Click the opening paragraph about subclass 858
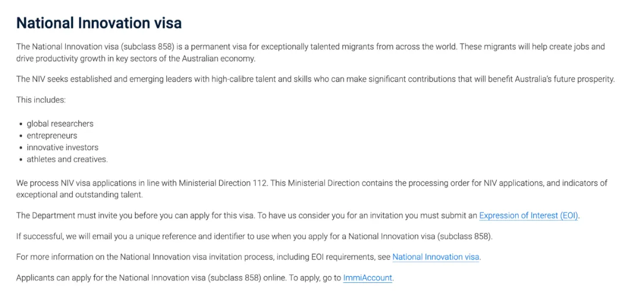This screenshot has width=628, height=301. pyautogui.click(x=233, y=47)
